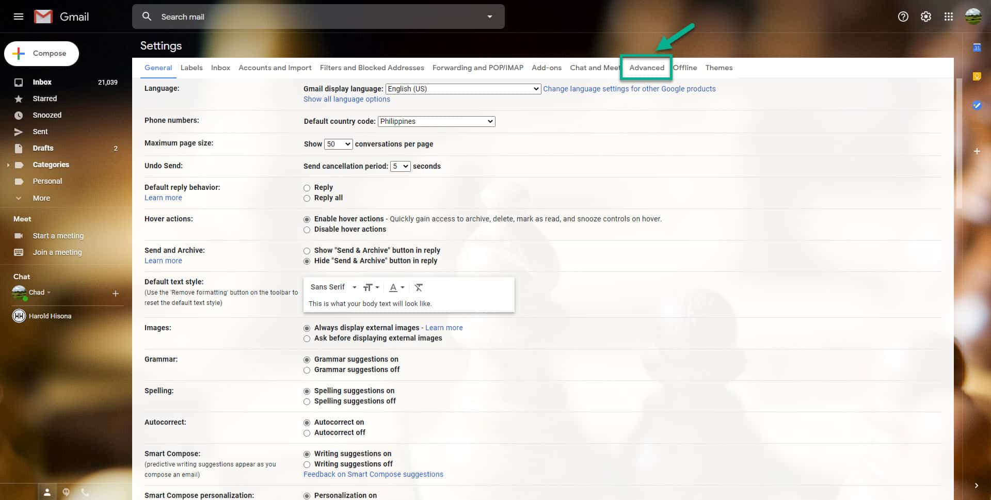
Task: Open the text size icon
Action: 371,287
